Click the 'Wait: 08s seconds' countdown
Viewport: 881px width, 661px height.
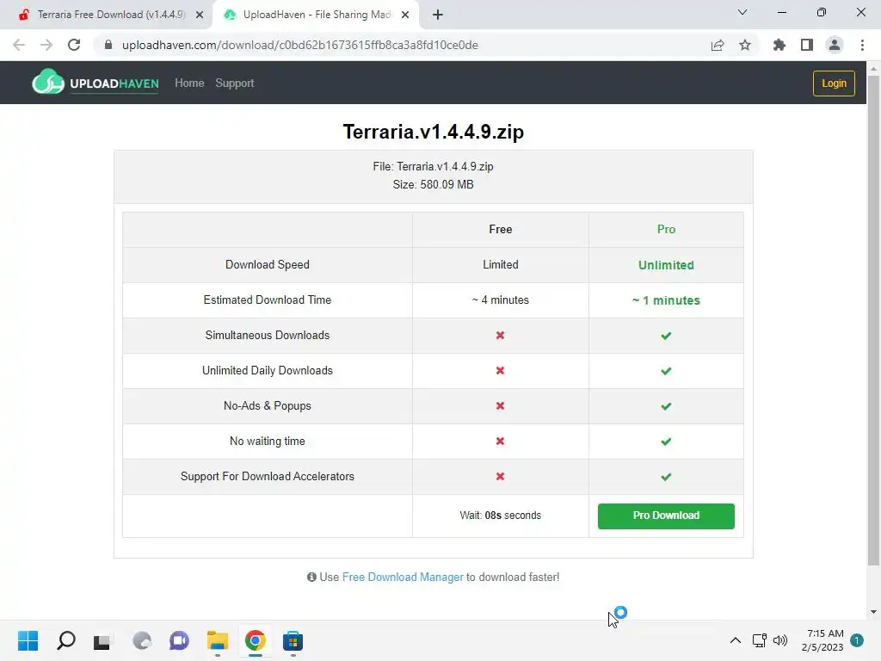click(x=500, y=516)
